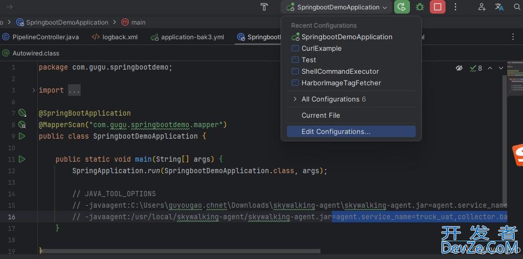This screenshot has height=259, width=523.
Task: Click the Sogou input method icon
Action: click(x=518, y=155)
